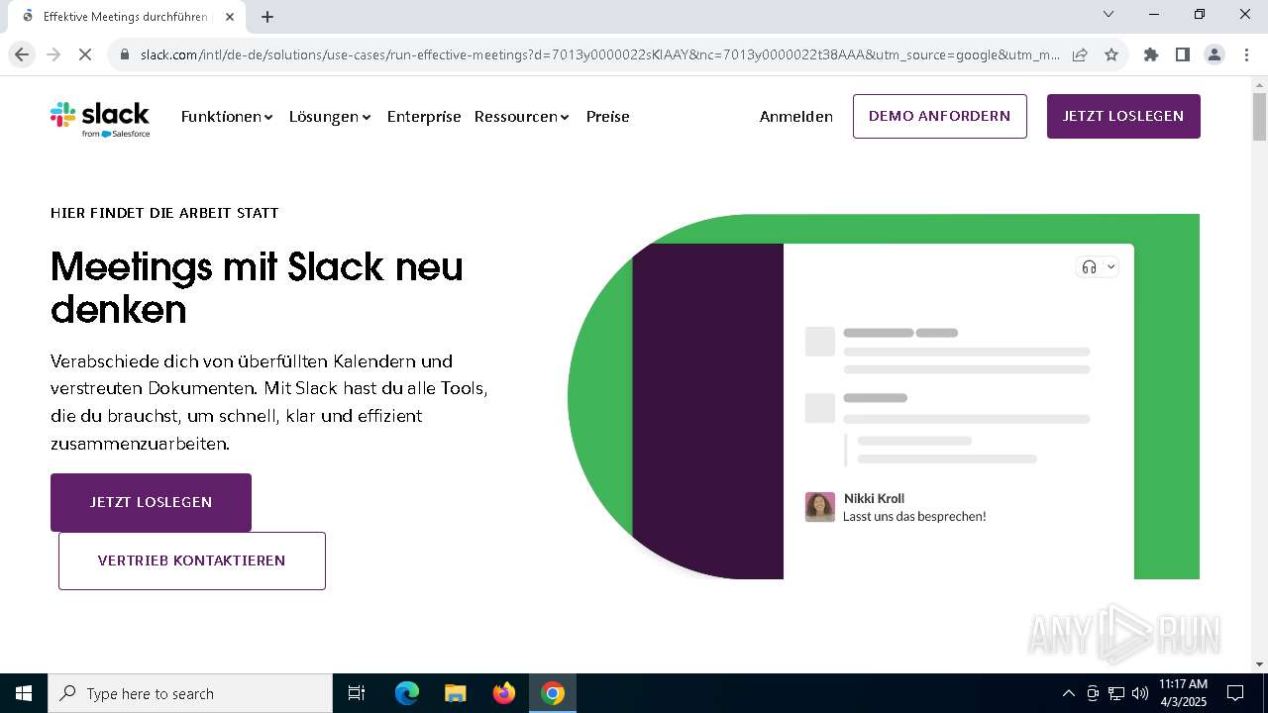1268x713 pixels.
Task: Bookmark this page with star icon
Action: click(1111, 54)
